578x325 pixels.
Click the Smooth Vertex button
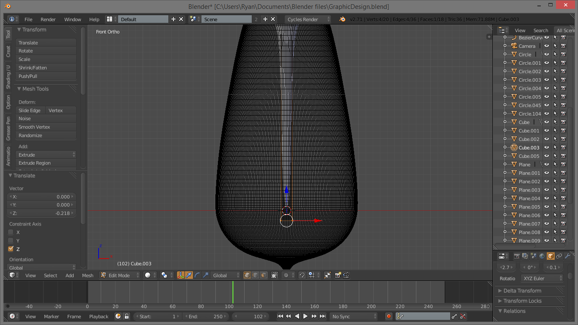[x=46, y=127]
